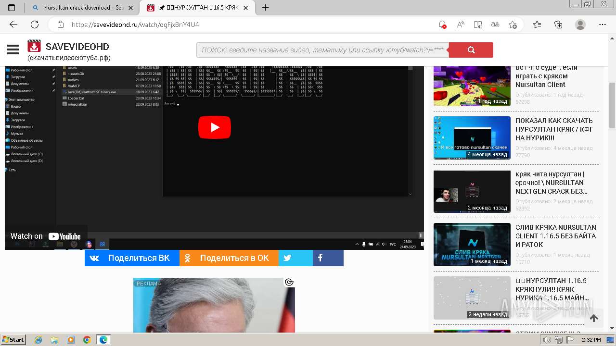Open Watch on YouTube link
Viewport: 616px width, 346px height.
46,236
